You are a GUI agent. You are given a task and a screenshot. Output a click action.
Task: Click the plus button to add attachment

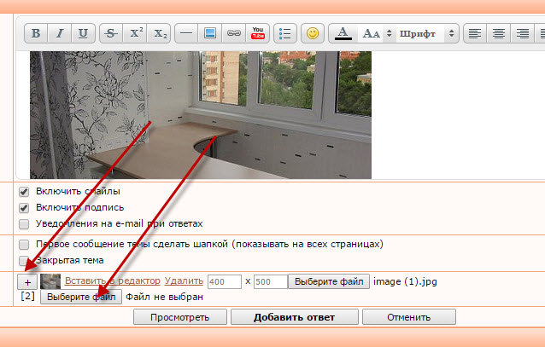tap(26, 281)
